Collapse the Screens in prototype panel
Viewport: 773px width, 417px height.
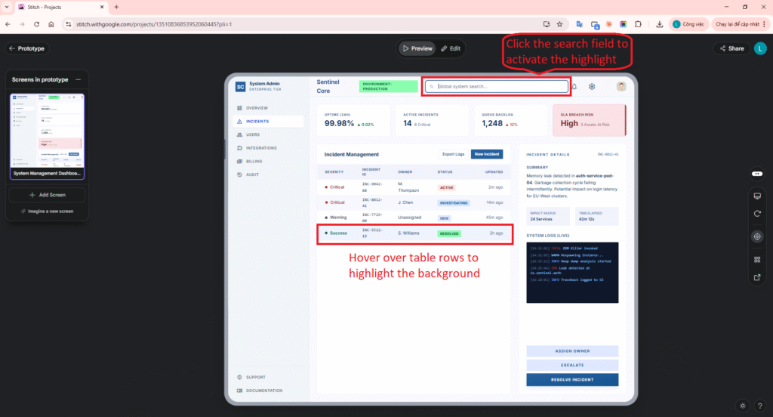click(x=79, y=79)
